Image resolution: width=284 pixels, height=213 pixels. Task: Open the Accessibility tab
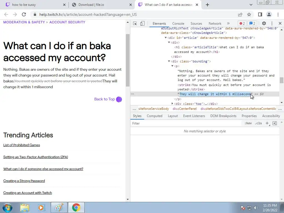(x=271, y=116)
